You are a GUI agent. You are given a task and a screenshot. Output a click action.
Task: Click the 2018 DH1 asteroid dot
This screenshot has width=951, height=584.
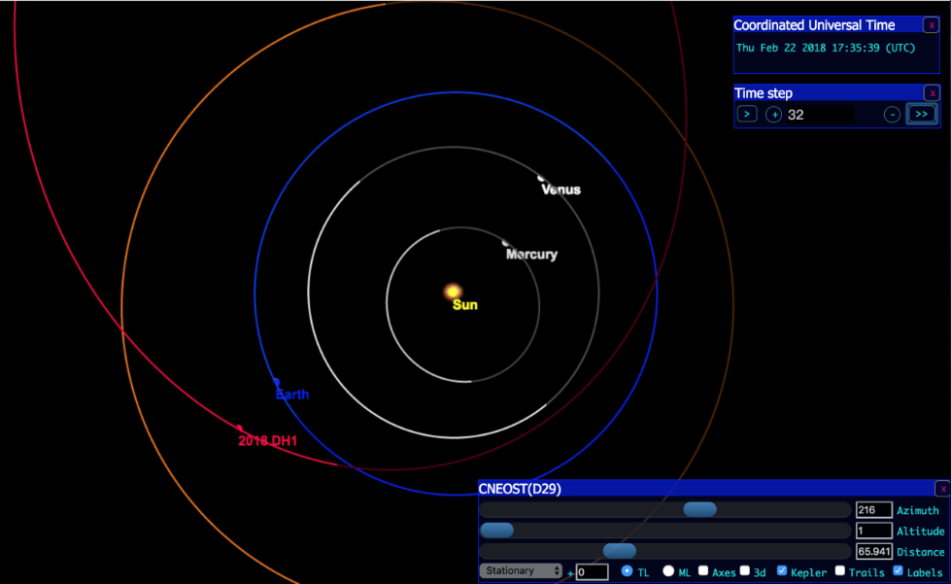point(240,429)
